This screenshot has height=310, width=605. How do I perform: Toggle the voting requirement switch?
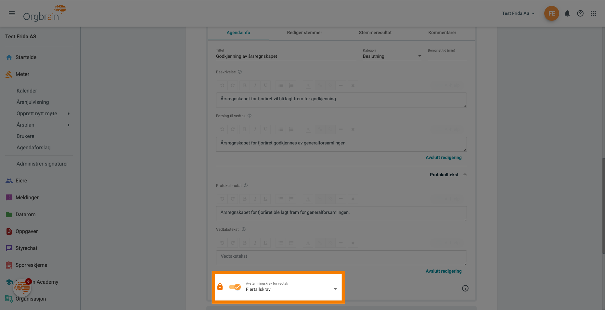(x=235, y=287)
